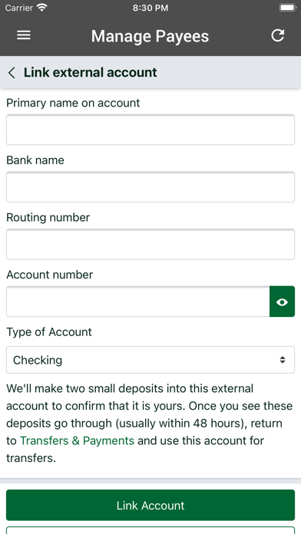
Task: Tap the Routing number label
Action: 48,218
